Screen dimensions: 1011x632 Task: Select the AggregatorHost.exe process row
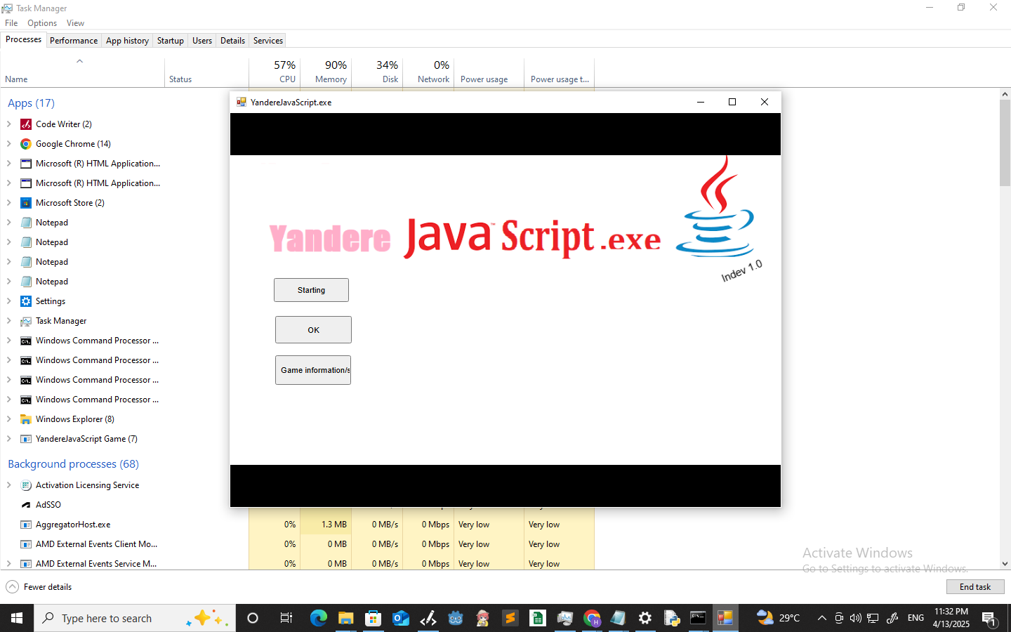click(x=297, y=525)
